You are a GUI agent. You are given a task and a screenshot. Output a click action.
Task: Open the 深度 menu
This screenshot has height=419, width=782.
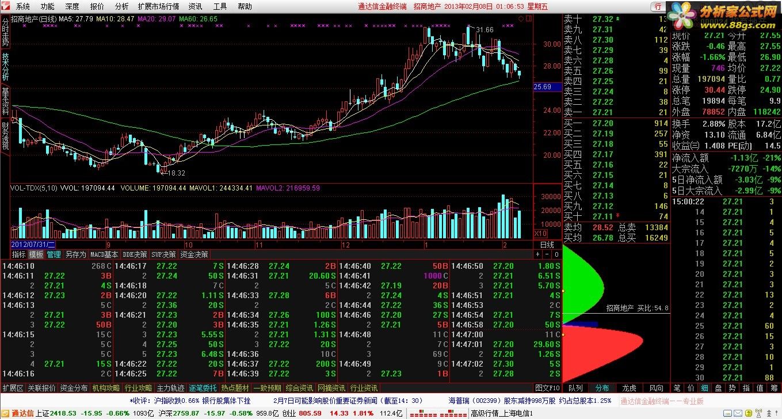[x=72, y=6]
